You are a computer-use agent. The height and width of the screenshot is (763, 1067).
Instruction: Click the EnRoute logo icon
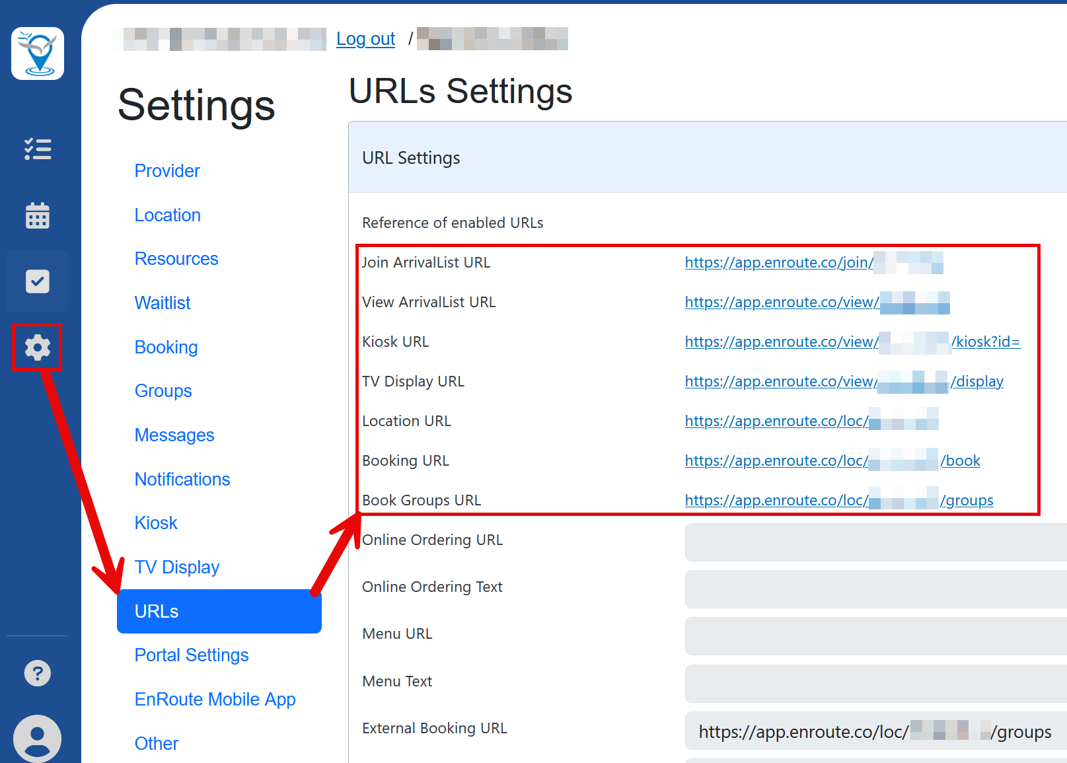(x=38, y=54)
